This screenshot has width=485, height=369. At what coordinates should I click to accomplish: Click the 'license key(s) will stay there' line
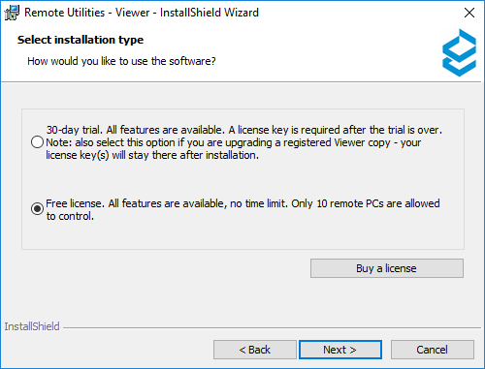coord(152,155)
